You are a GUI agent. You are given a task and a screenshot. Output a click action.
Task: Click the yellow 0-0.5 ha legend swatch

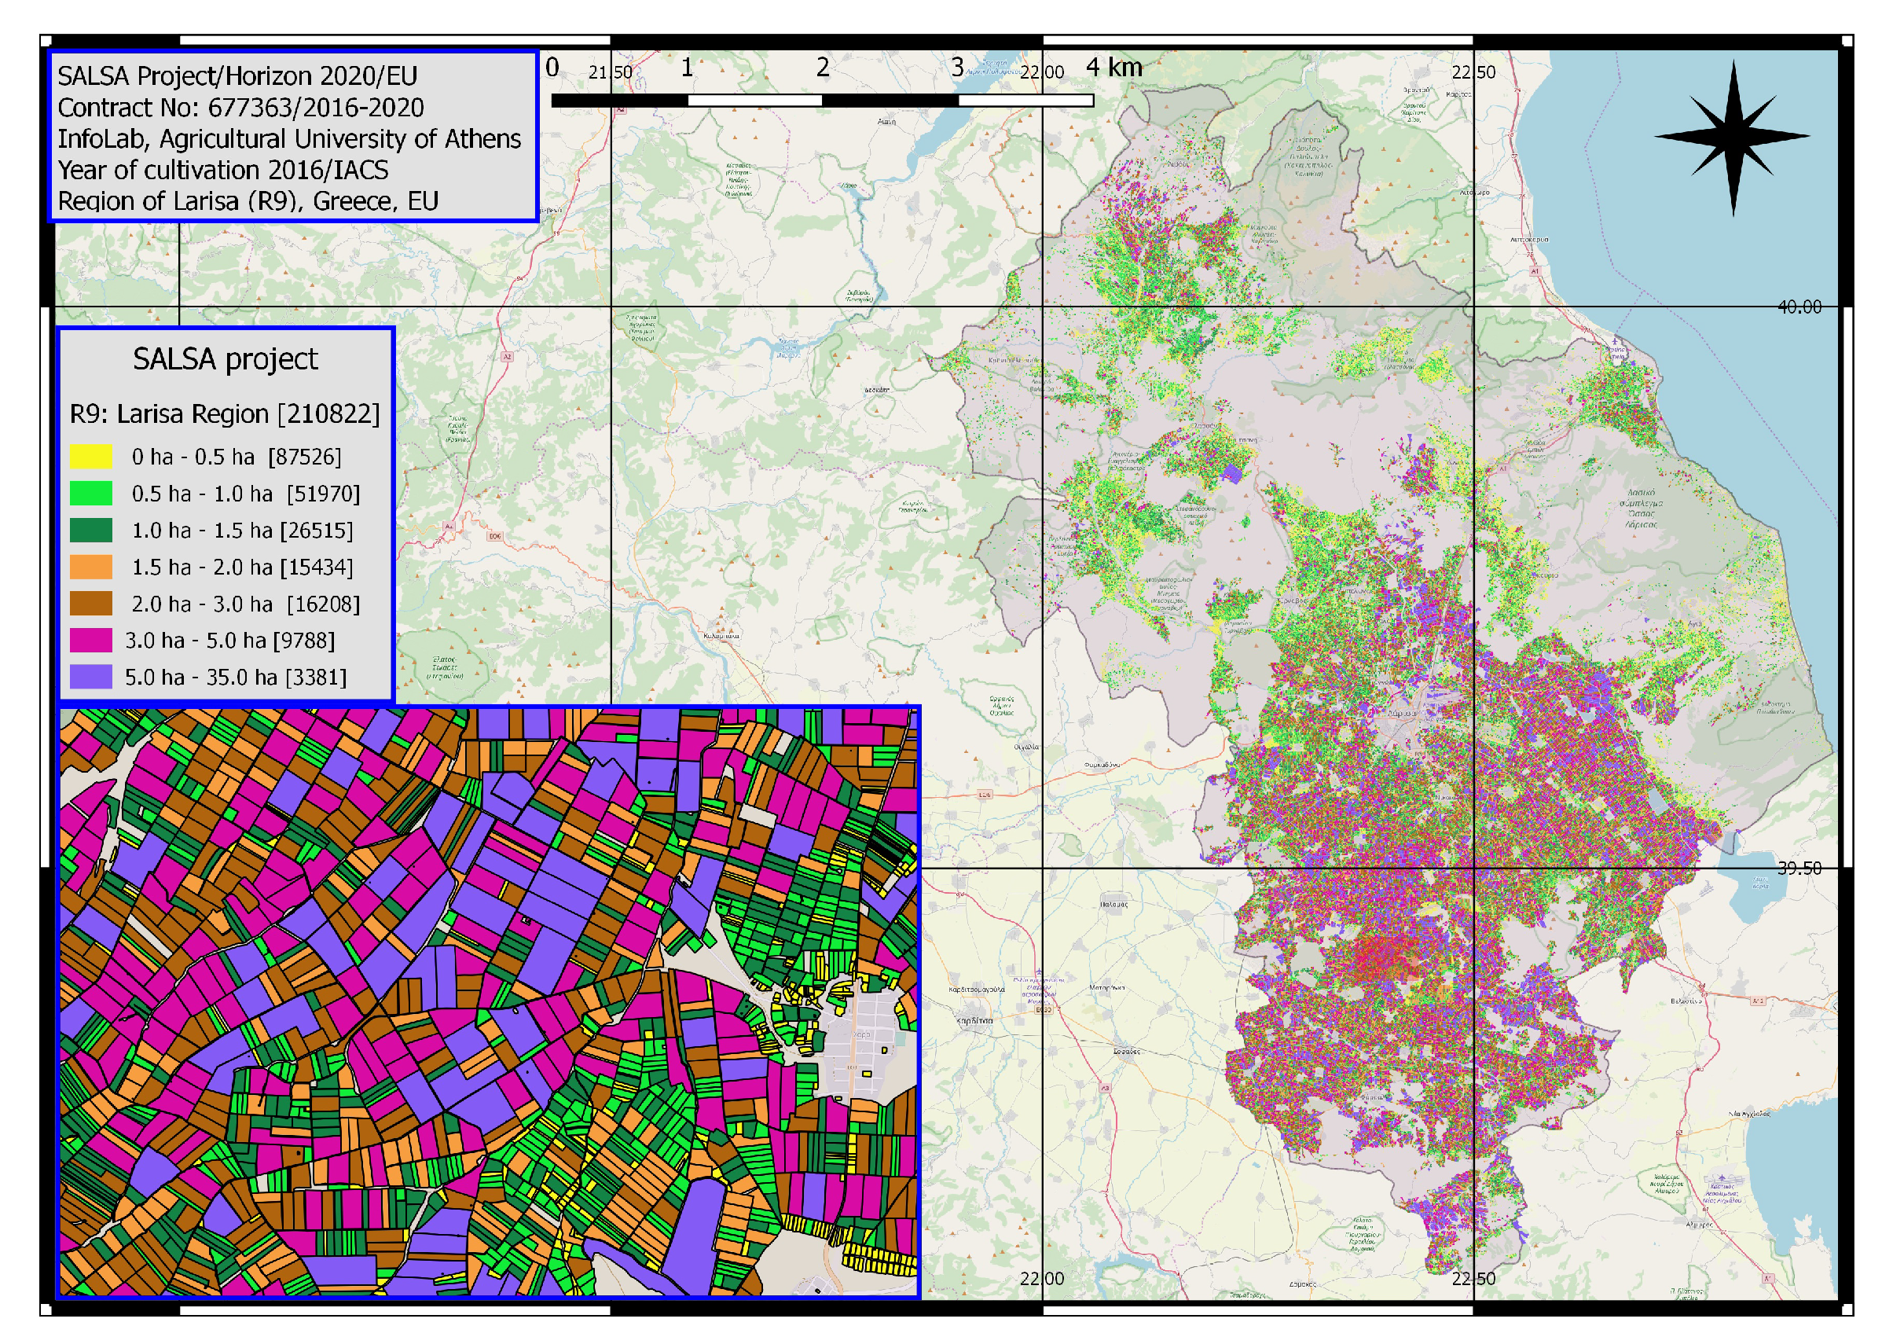[x=90, y=457]
